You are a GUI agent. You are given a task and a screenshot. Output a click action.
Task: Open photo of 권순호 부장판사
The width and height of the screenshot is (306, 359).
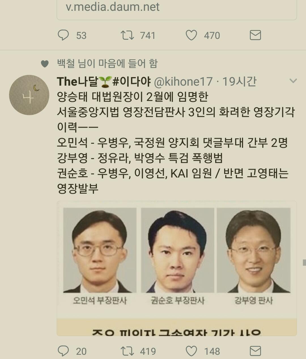[177, 250]
